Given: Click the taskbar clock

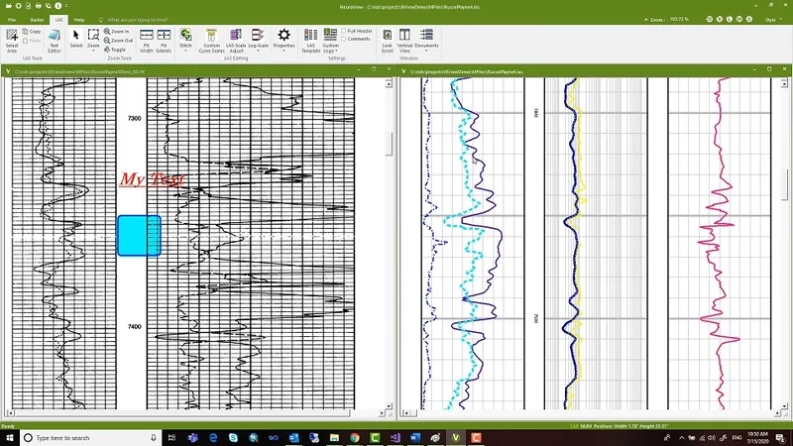Looking at the screenshot, I should [757, 438].
